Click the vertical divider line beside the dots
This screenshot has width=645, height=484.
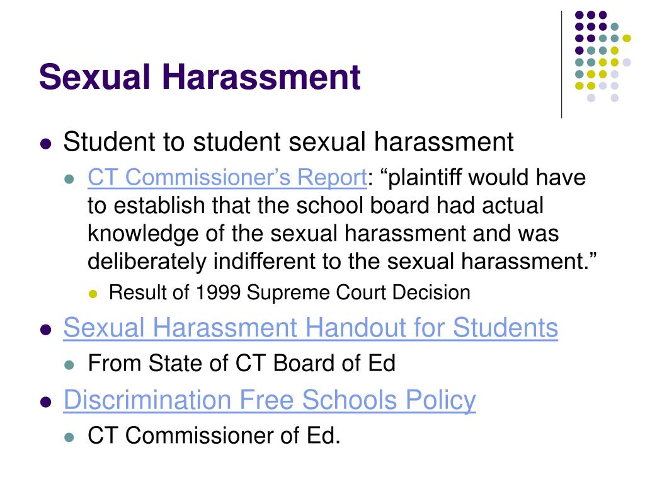point(561,65)
